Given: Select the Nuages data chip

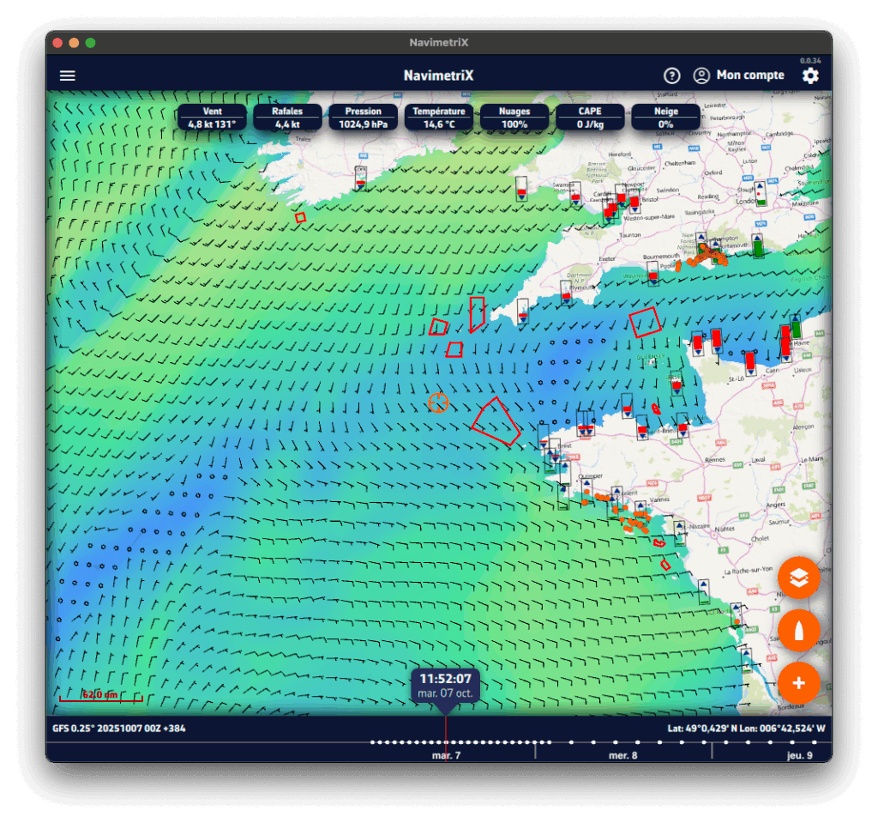Looking at the screenshot, I should point(514,118).
